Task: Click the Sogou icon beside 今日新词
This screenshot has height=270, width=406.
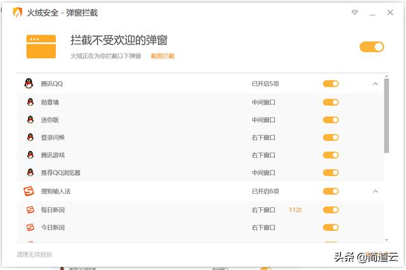Action: (30, 228)
